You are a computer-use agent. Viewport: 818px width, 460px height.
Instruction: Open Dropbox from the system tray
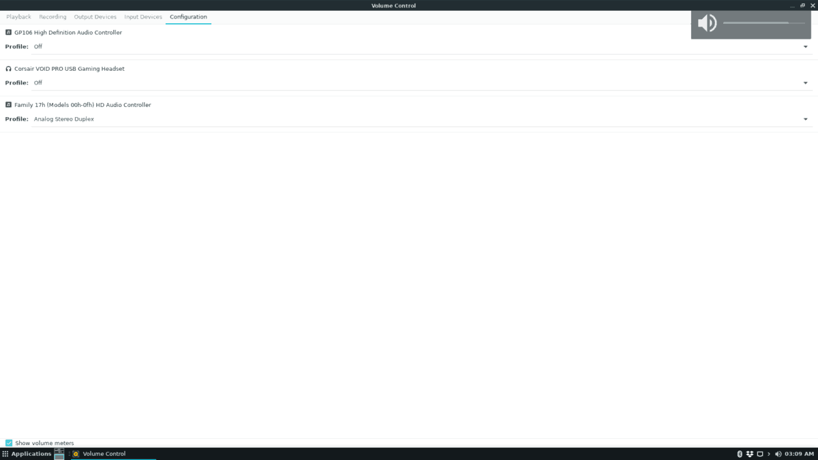750,453
